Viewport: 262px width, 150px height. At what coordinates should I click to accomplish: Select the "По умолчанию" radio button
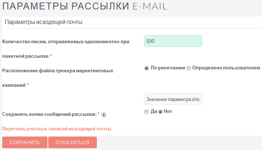pos(147,68)
